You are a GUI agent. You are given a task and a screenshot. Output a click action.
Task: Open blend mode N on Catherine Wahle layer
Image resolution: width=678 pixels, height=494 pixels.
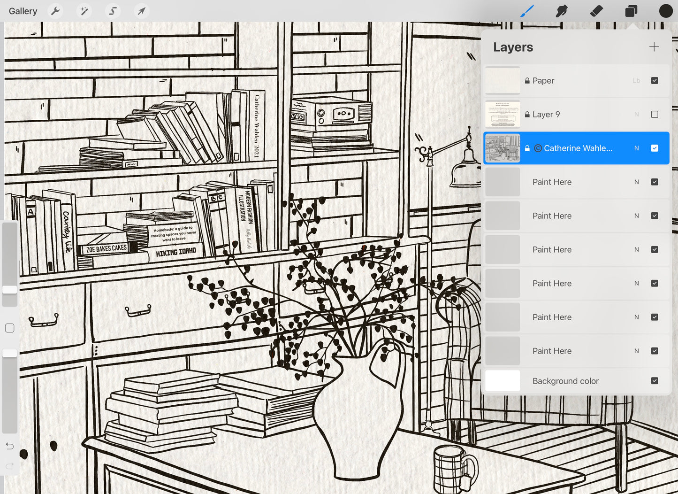coord(637,148)
